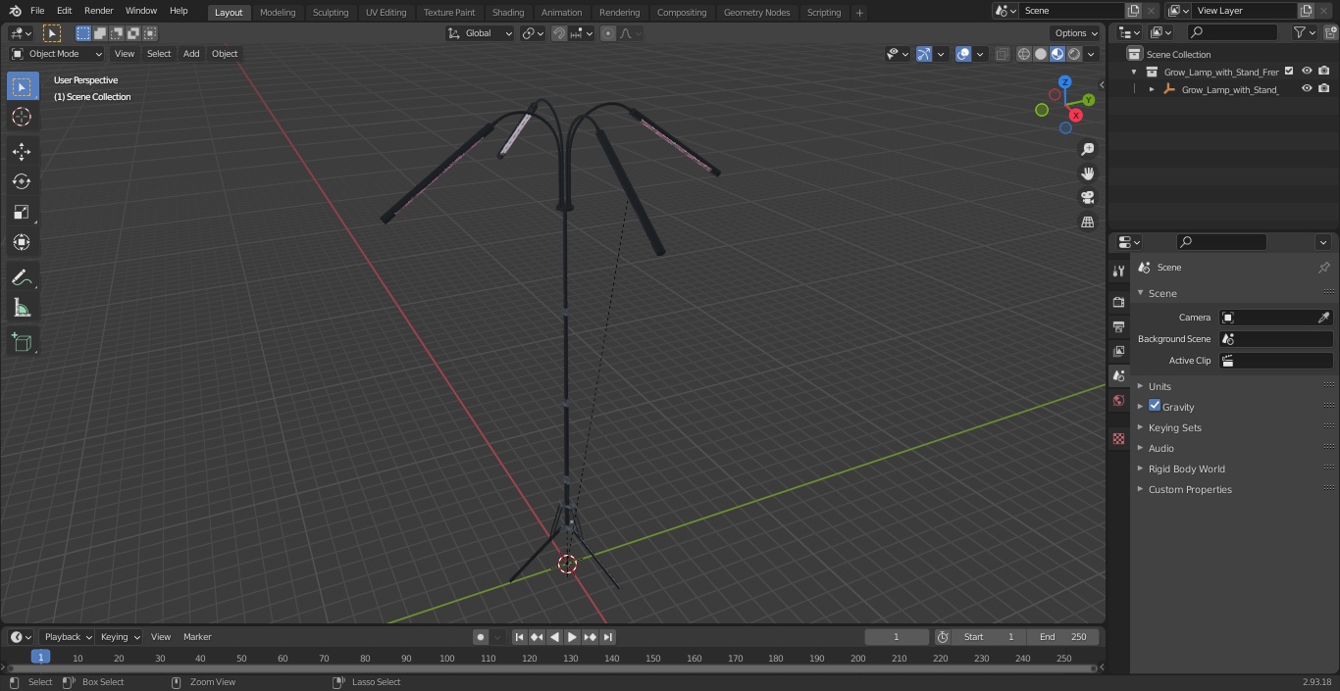This screenshot has height=691, width=1340.
Task: Click the viewport zoom magnifier icon
Action: pyautogui.click(x=1087, y=149)
